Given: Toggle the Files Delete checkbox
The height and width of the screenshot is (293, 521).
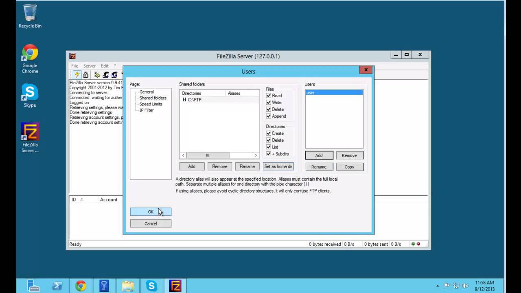Looking at the screenshot, I should [269, 109].
